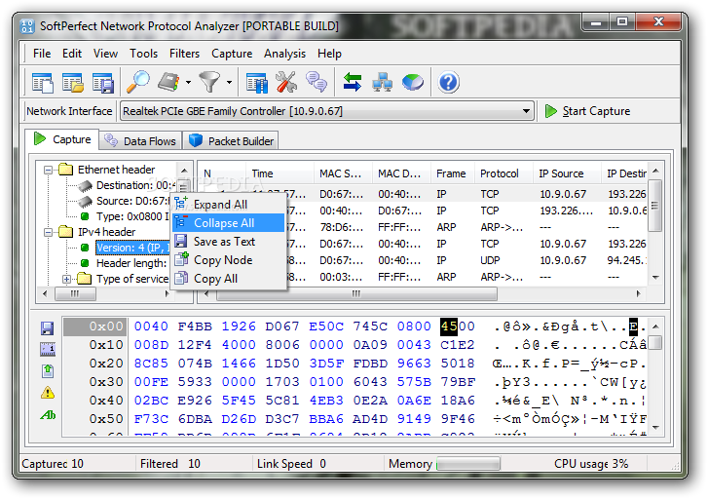Click the green arrow export icon beside hex view
Image resolution: width=708 pixels, height=499 pixels.
(x=48, y=371)
